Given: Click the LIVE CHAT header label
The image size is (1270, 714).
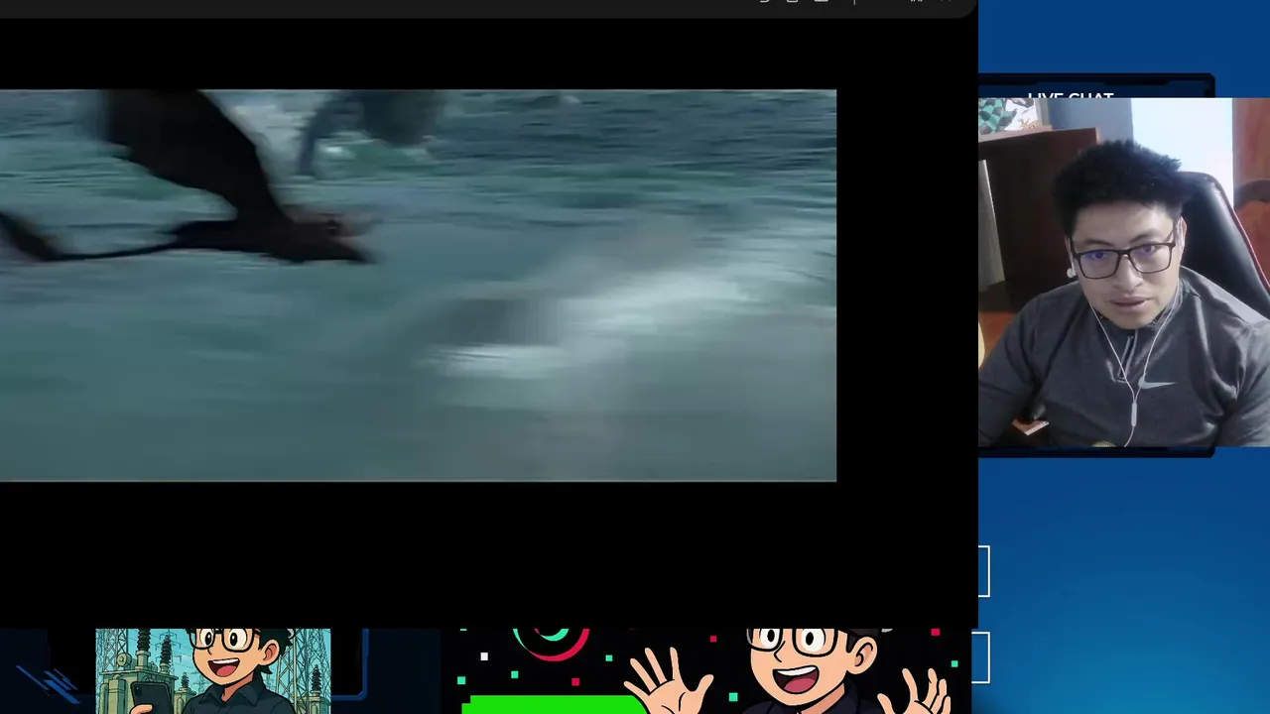Looking at the screenshot, I should coord(1071,97).
